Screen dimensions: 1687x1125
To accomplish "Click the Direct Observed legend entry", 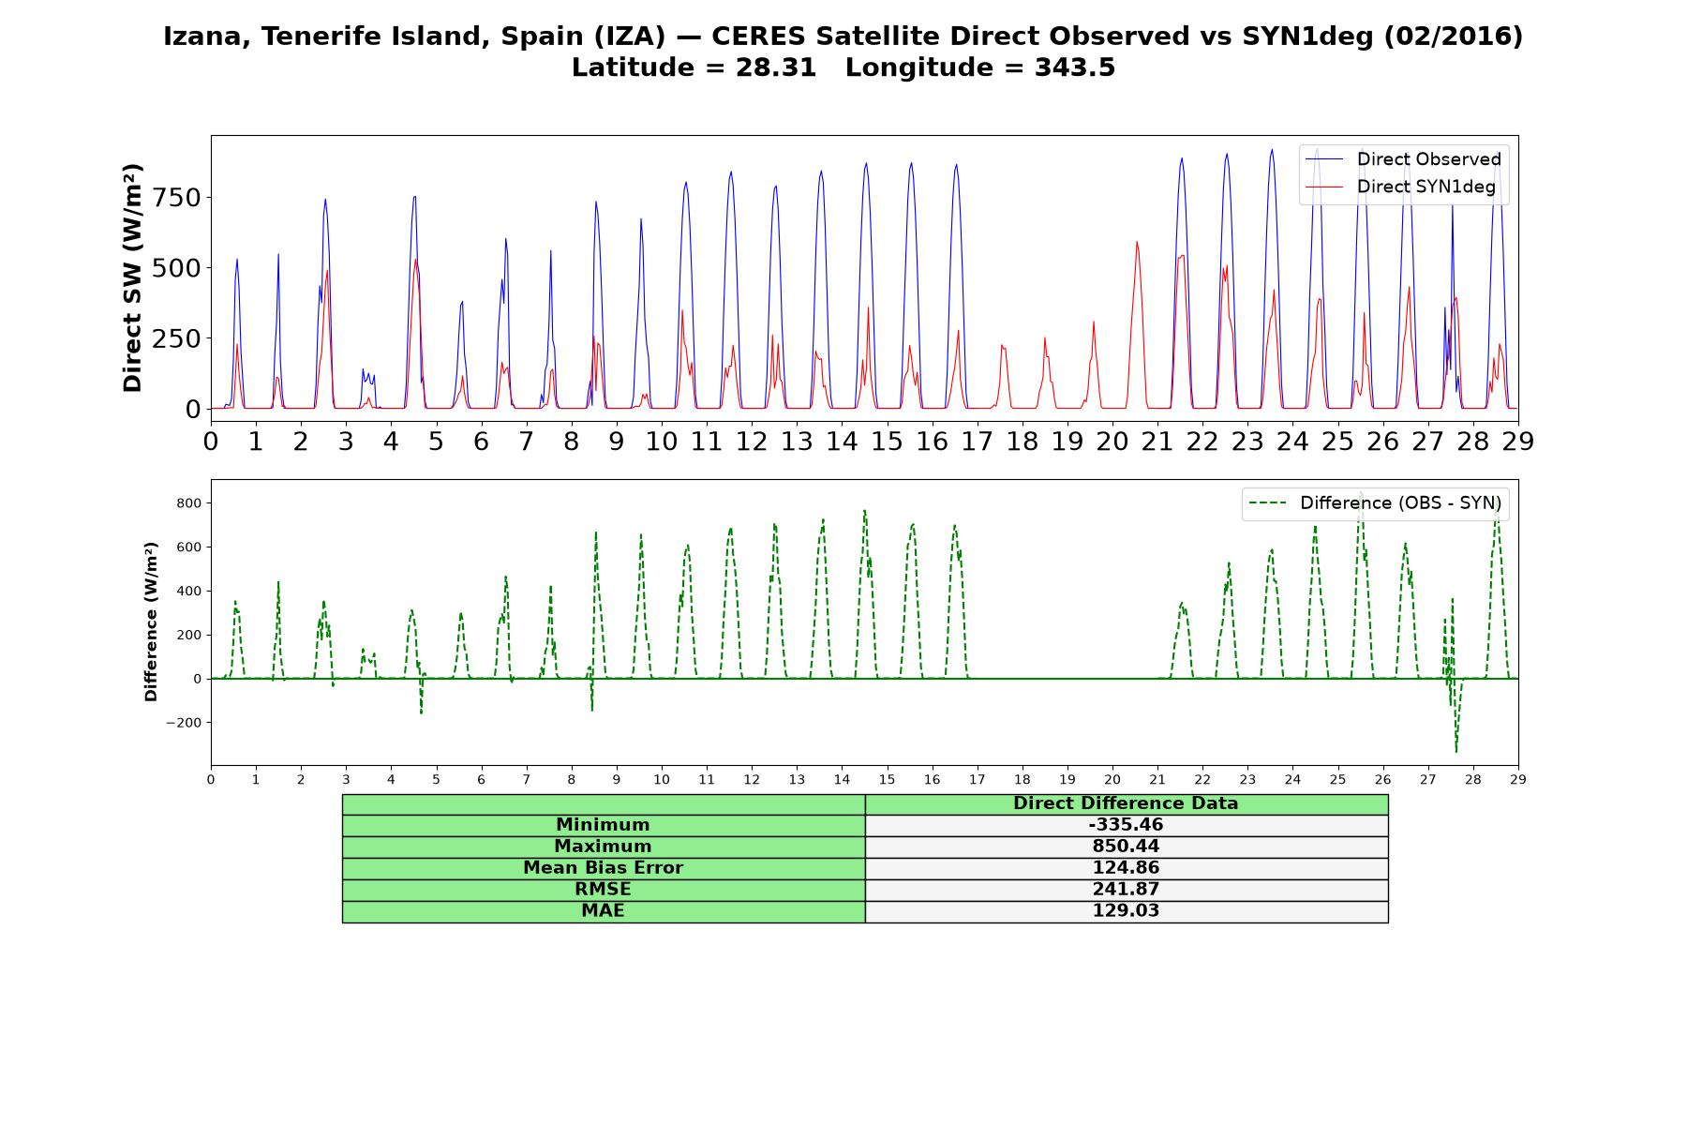I will (x=1403, y=159).
